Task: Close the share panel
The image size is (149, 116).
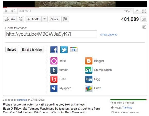Action: pyautogui.click(x=144, y=27)
